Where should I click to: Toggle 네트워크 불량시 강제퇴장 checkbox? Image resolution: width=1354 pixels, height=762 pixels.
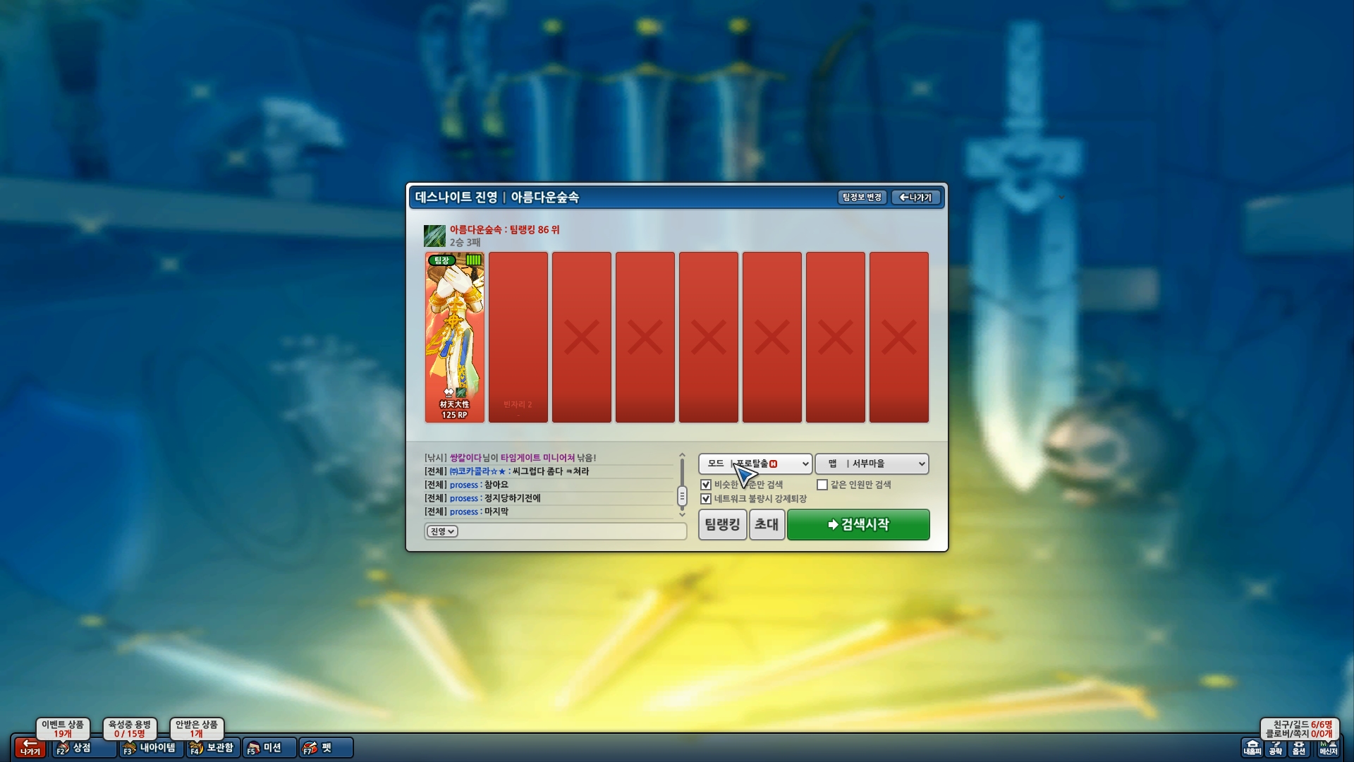pyautogui.click(x=706, y=499)
